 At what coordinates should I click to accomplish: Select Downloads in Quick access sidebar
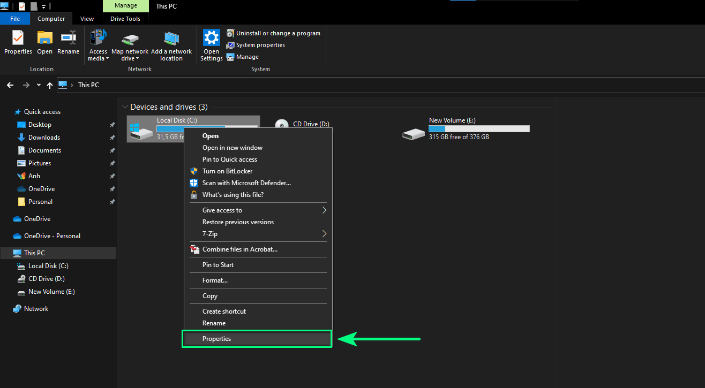pos(44,138)
